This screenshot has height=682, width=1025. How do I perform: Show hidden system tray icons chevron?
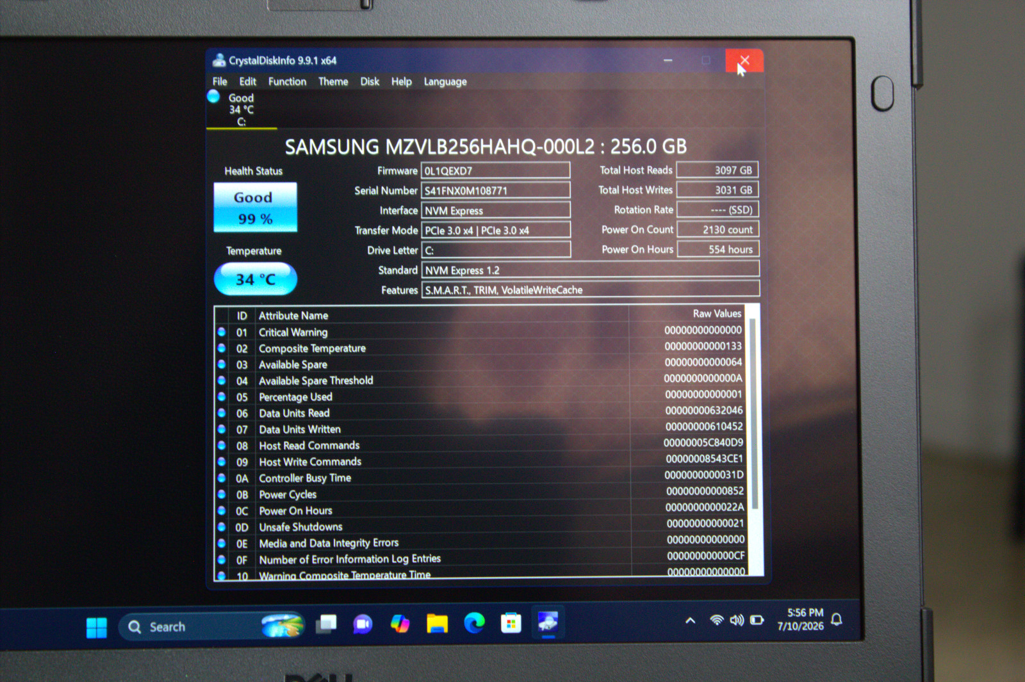point(690,620)
